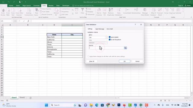The height and width of the screenshot is (108, 193).
Task: Open the Name Box dropdown arrow
Action: click(x=12, y=21)
